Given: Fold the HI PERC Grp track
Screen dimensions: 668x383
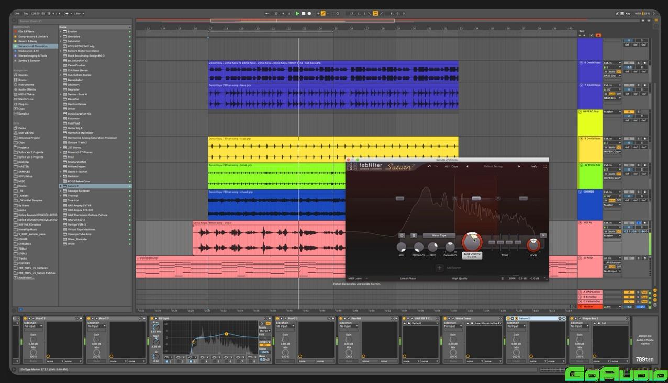Looking at the screenshot, I should click(580, 111).
